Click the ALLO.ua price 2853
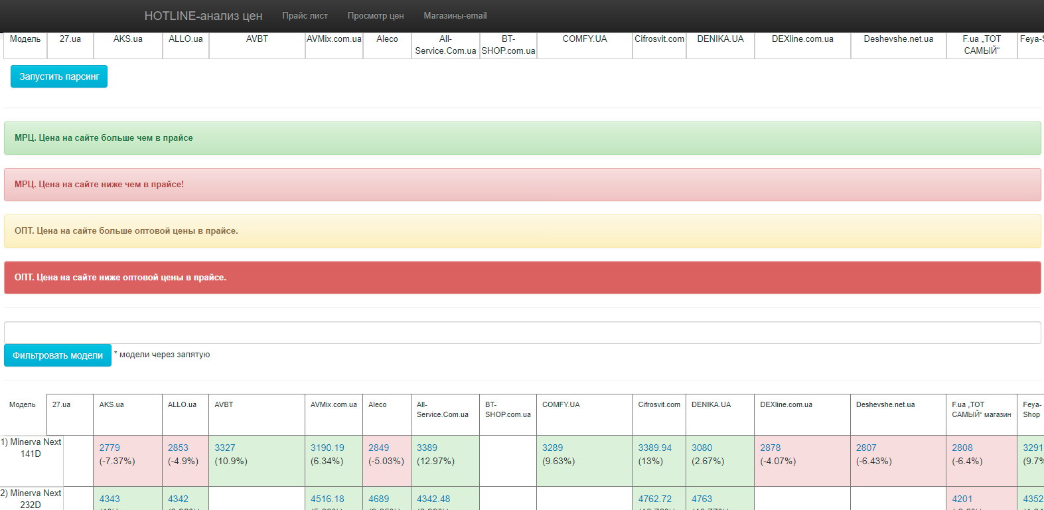This screenshot has height=510, width=1044. pyautogui.click(x=178, y=448)
